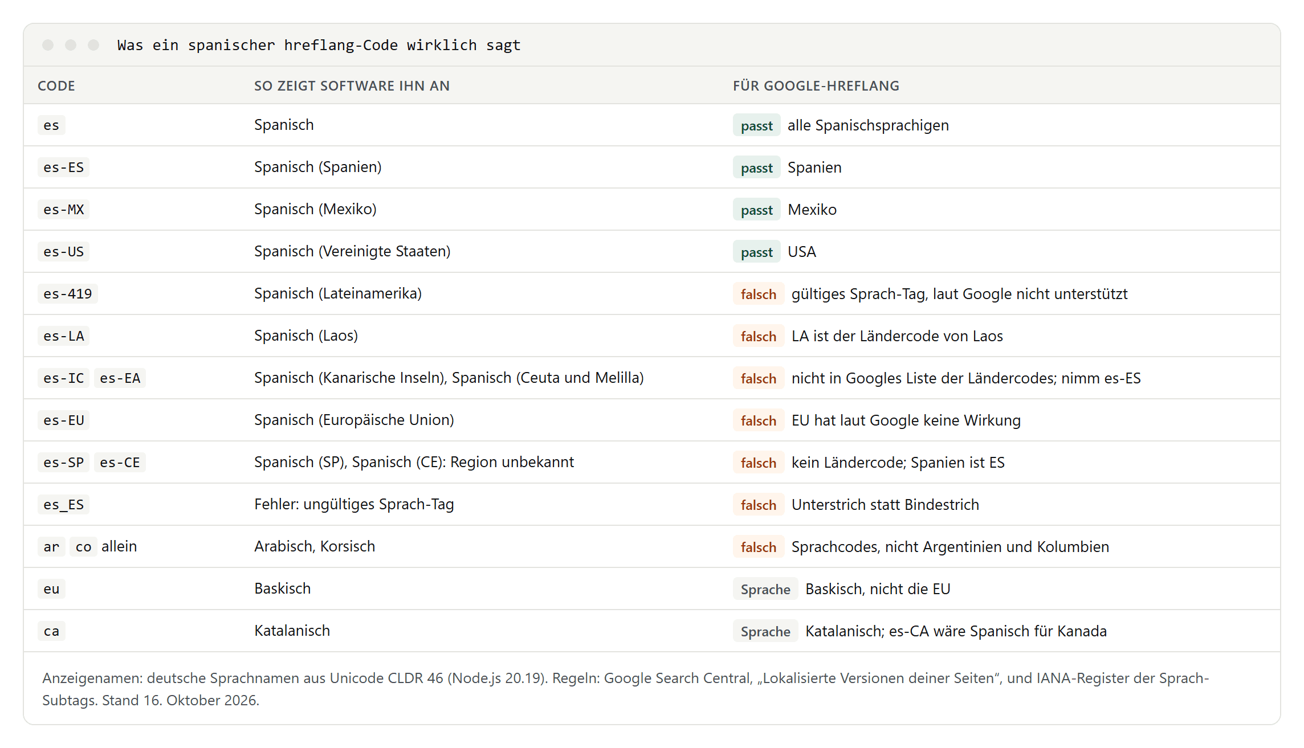The width and height of the screenshot is (1304, 748).
Task: Select the es_ES underscore code chip
Action: [63, 505]
